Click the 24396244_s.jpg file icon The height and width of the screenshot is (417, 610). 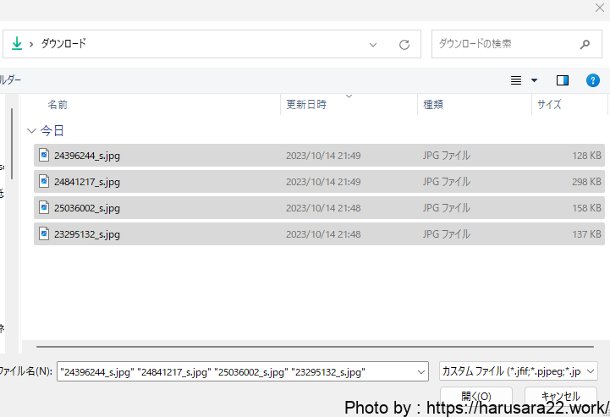point(44,155)
